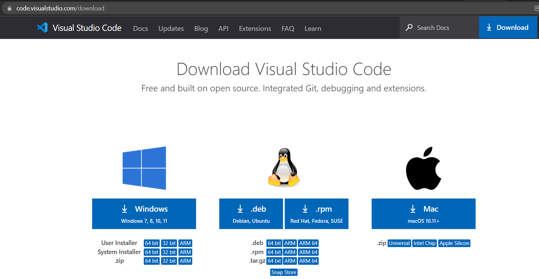Select Mac .zip Apple Silicon
The height and width of the screenshot is (279, 539).
click(455, 243)
